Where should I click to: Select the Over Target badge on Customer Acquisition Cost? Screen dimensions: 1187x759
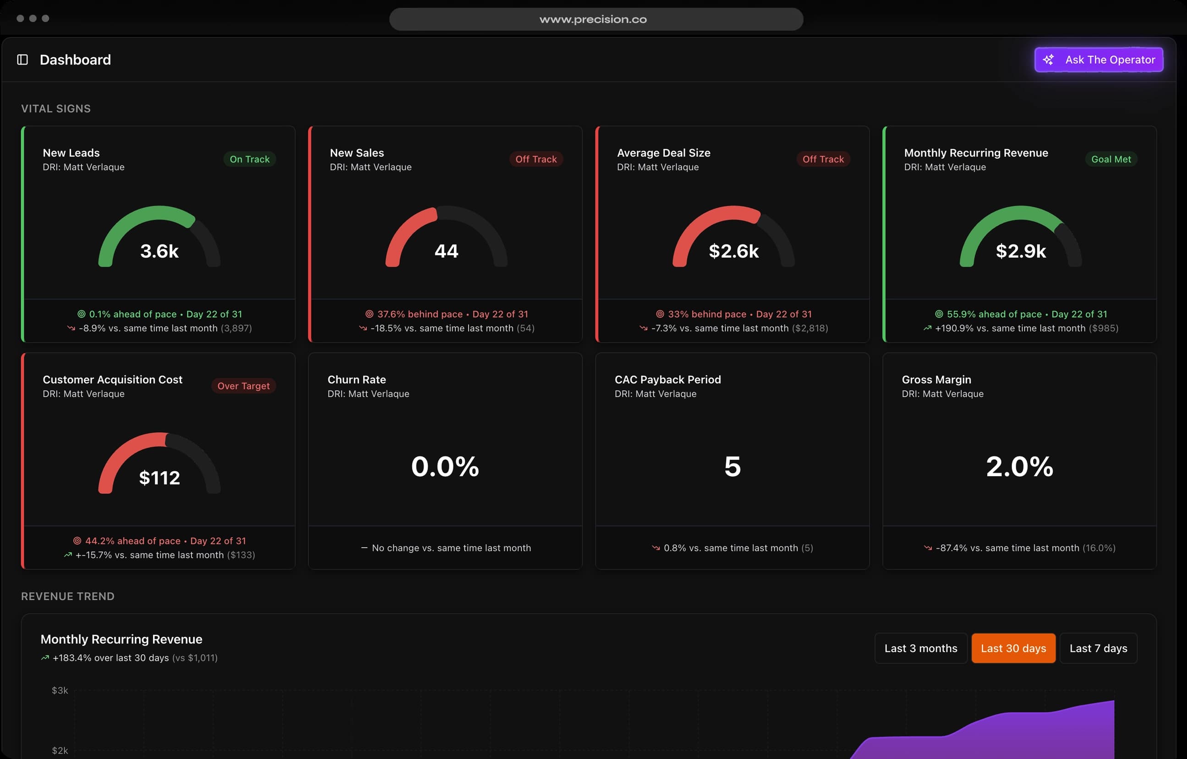tap(243, 385)
